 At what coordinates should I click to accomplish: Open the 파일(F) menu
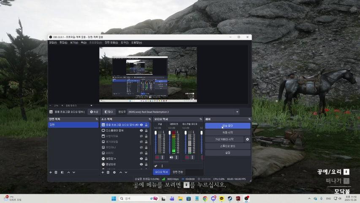pos(53,43)
